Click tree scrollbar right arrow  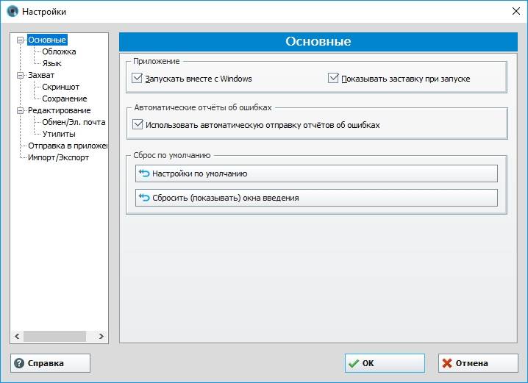pyautogui.click(x=101, y=336)
